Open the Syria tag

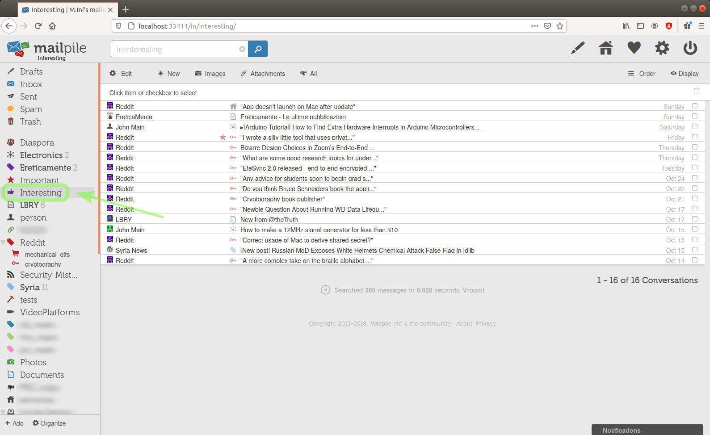point(29,287)
